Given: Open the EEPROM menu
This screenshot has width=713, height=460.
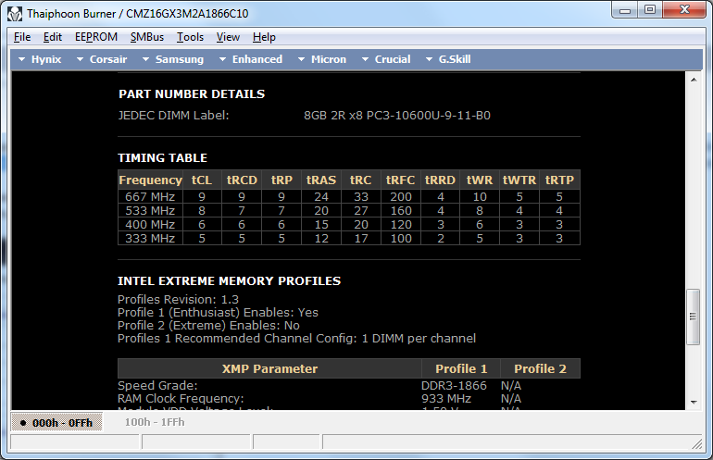Looking at the screenshot, I should click(96, 37).
